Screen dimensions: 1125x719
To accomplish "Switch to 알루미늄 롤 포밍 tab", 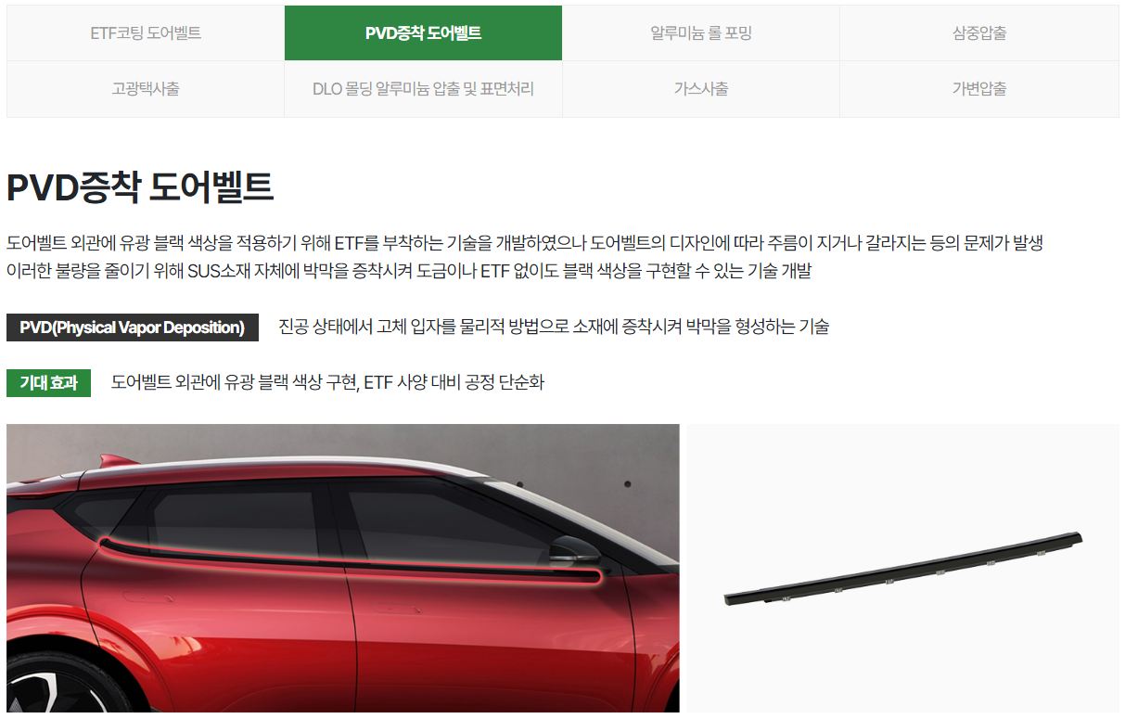I will coord(701,33).
